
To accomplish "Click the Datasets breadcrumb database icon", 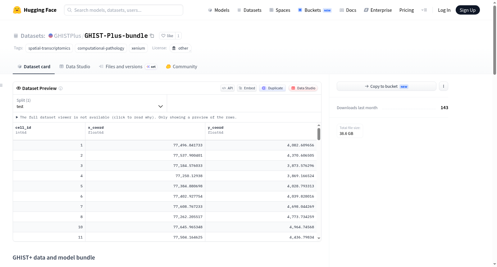I will 16,36.
